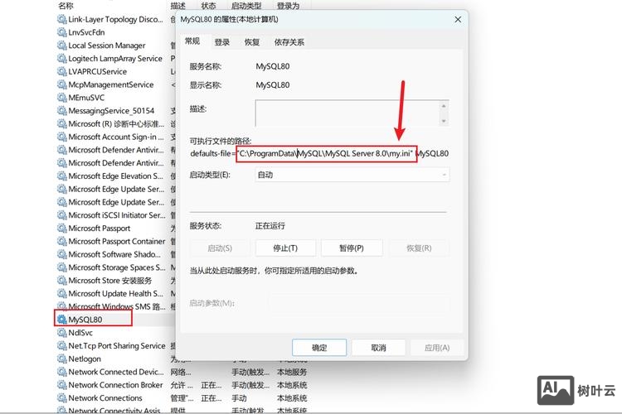Screen dimensions: 622x414
Task: Click the gear icon beside Network Connected Devices
Action: click(x=61, y=372)
